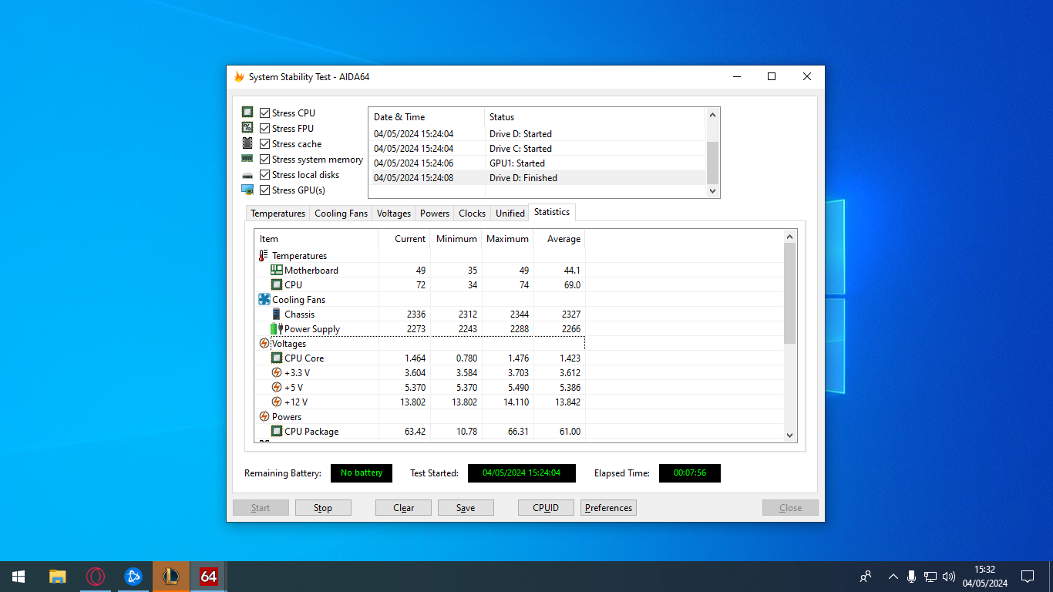Click the Motherboard row icon
The height and width of the screenshot is (592, 1053).
pyautogui.click(x=277, y=270)
